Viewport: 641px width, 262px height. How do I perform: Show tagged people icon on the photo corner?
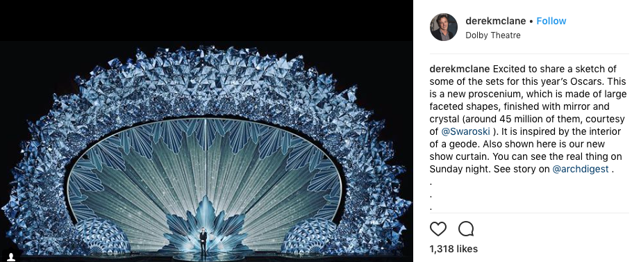click(x=12, y=256)
